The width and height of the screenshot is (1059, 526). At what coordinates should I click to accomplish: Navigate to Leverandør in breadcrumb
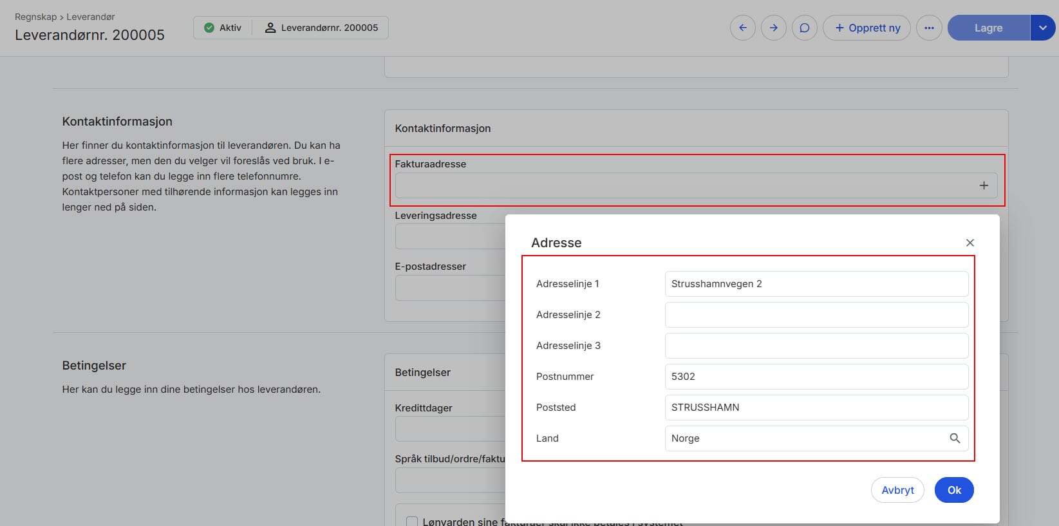click(x=91, y=17)
